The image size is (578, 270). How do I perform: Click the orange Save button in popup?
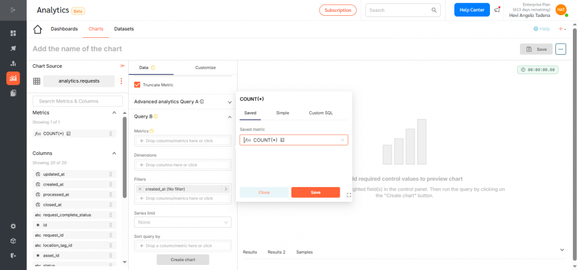(316, 192)
